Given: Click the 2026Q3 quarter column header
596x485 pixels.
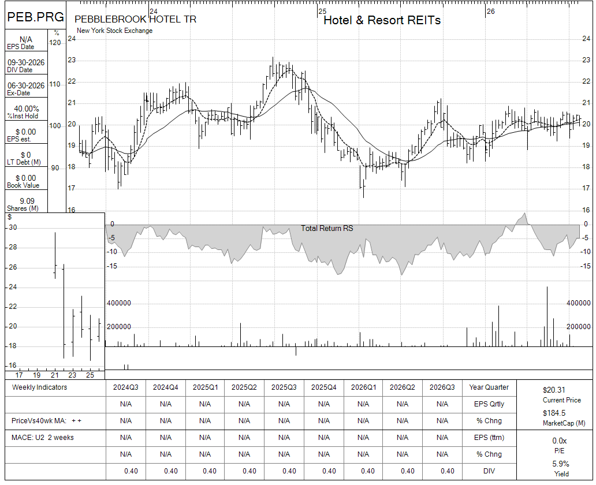Looking at the screenshot, I should (442, 387).
